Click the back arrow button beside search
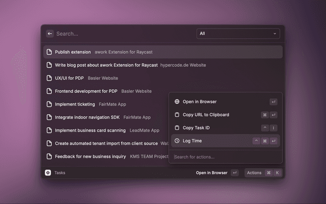Screen dimensions: 326x204 click(50, 34)
